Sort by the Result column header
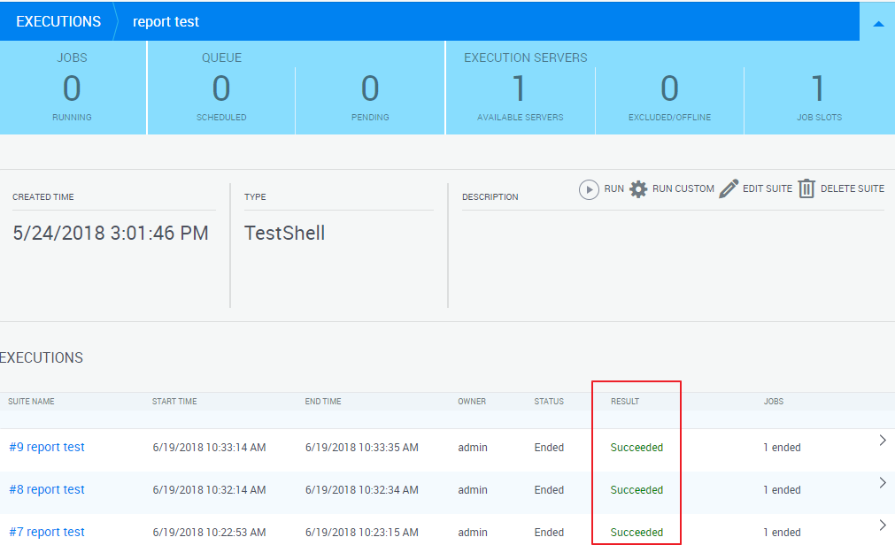 coord(624,402)
